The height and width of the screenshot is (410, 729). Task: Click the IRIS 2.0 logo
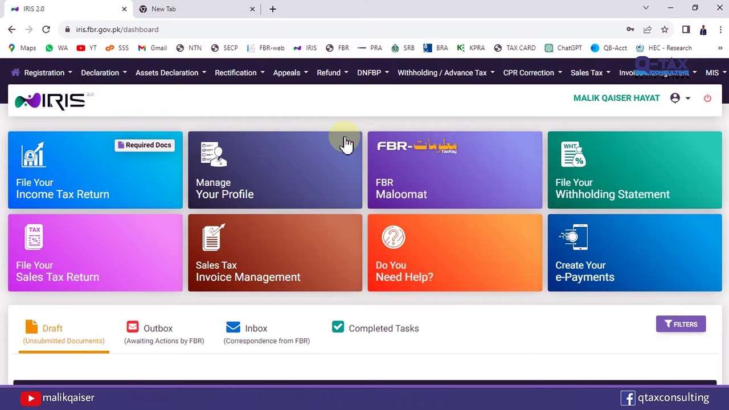point(54,100)
